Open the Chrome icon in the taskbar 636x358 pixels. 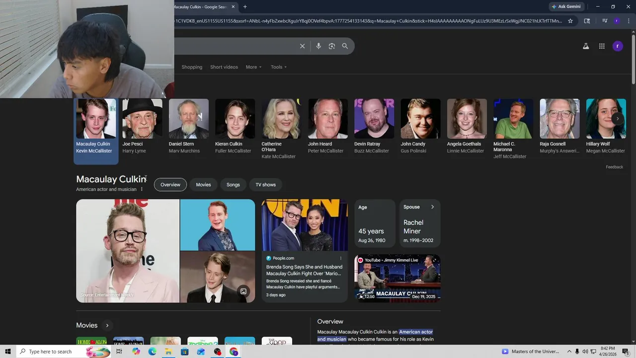tap(234, 352)
